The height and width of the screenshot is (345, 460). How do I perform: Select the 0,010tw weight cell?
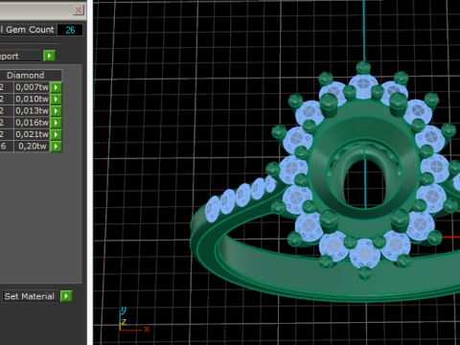pyautogui.click(x=32, y=99)
